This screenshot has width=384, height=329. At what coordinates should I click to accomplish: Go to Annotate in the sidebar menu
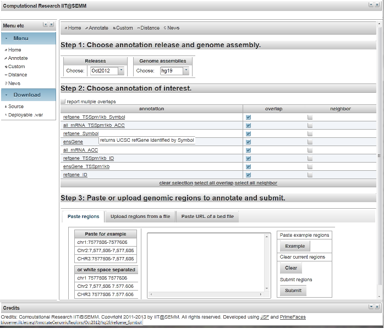click(16, 58)
